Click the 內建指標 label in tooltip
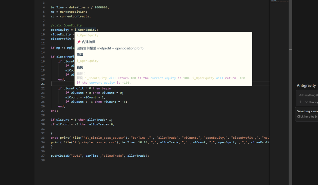 coord(89,42)
